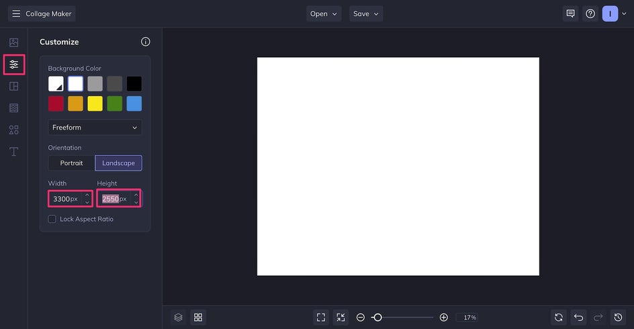Image resolution: width=634 pixels, height=329 pixels.
Task: Click the zoom in plus icon
Action: coord(443,318)
